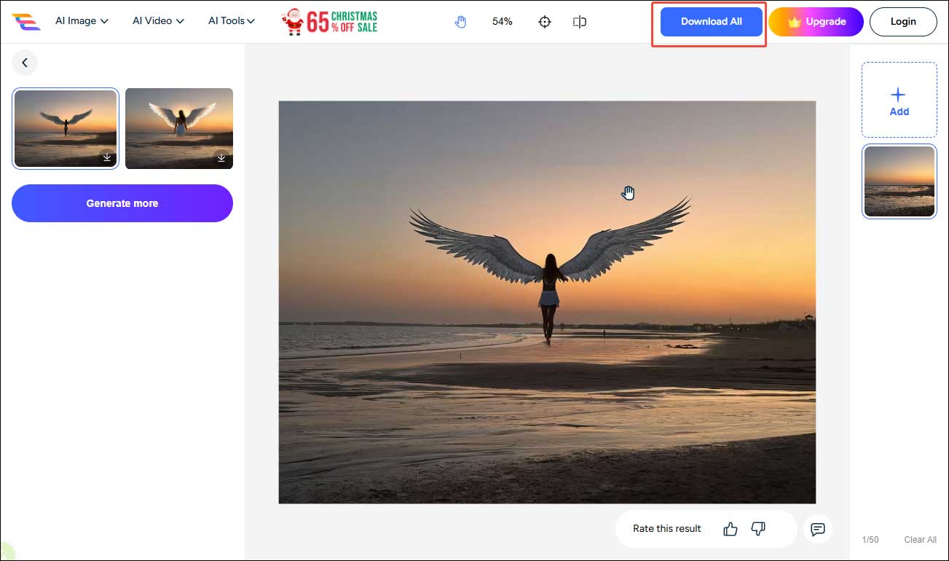Give a thumbs down to this result
The height and width of the screenshot is (561, 949).
[x=757, y=529]
